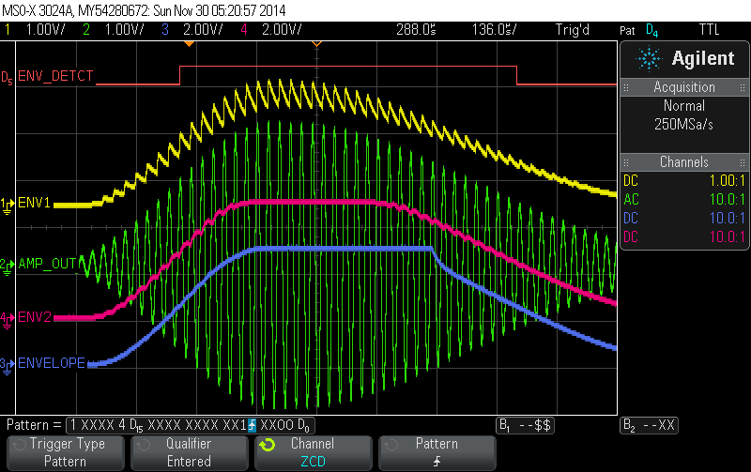Image resolution: width=751 pixels, height=472 pixels.
Task: Click the dimmed knob icon on Qualifier softkey
Action: pyautogui.click(x=143, y=445)
